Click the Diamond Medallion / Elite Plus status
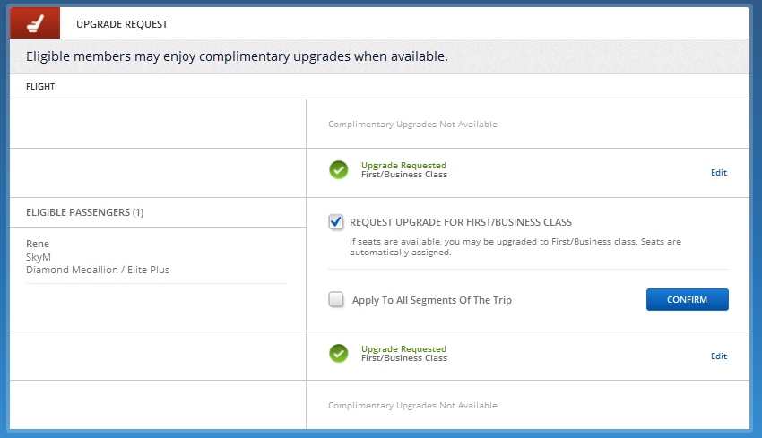The height and width of the screenshot is (438, 762). 98,269
